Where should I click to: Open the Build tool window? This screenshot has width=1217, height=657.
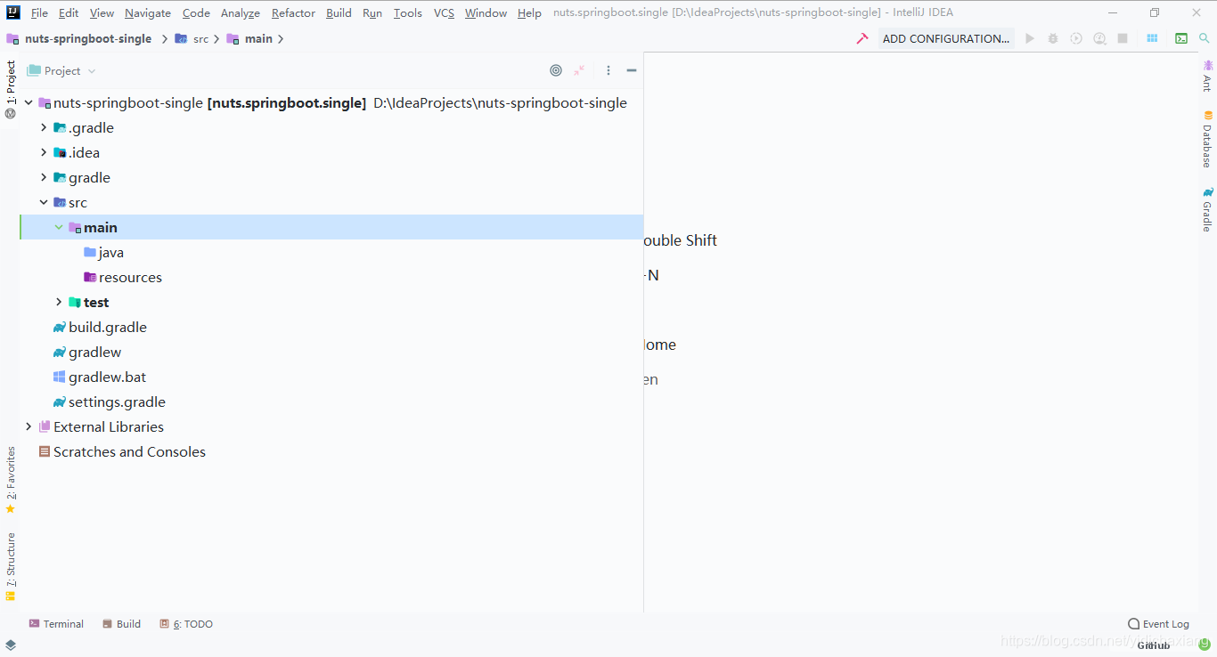(x=122, y=624)
